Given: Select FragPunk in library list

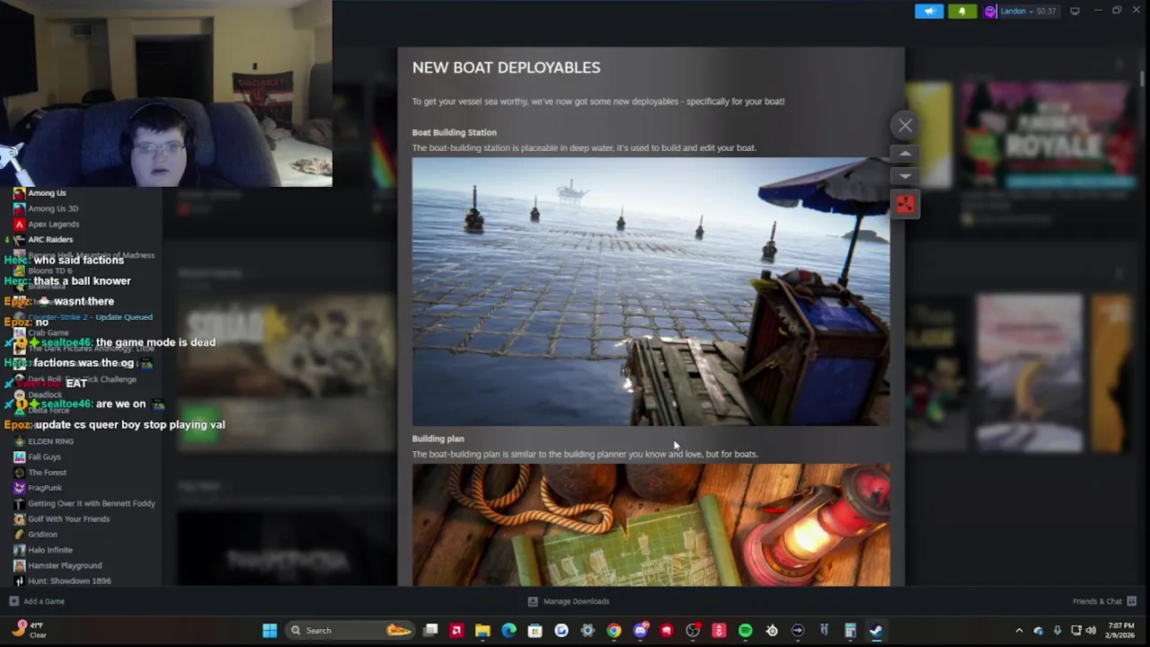Looking at the screenshot, I should click(x=45, y=488).
